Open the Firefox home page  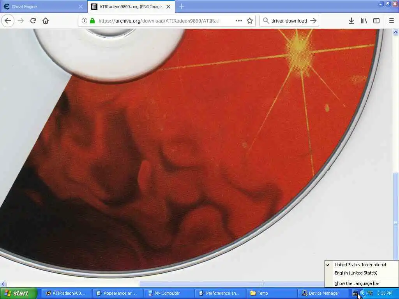coord(46,21)
